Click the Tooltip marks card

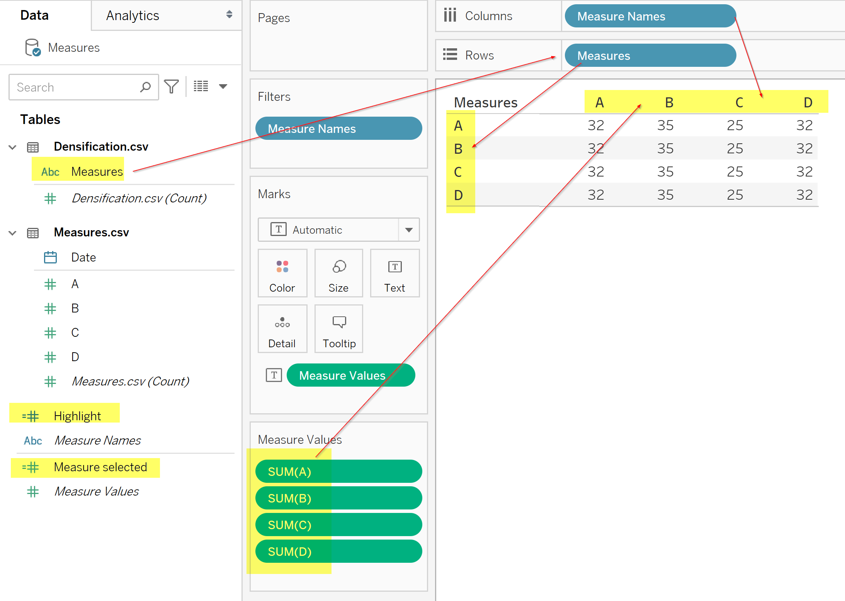tap(338, 329)
